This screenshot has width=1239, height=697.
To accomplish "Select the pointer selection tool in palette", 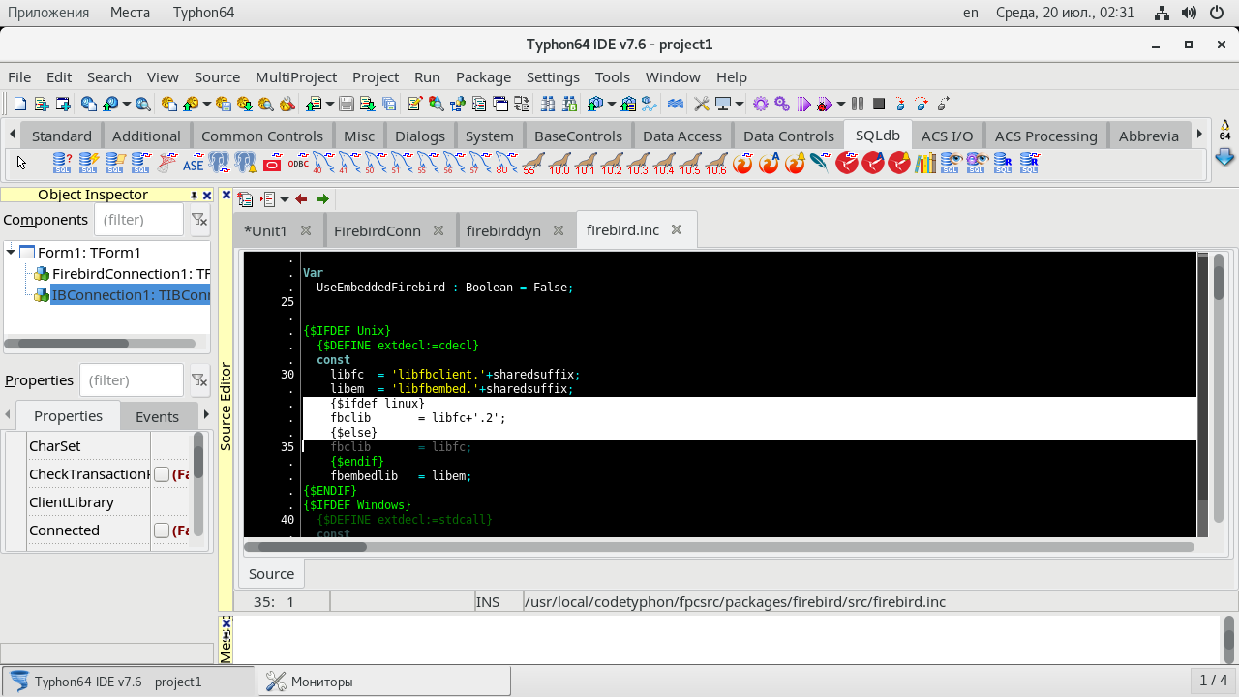I will [x=21, y=163].
